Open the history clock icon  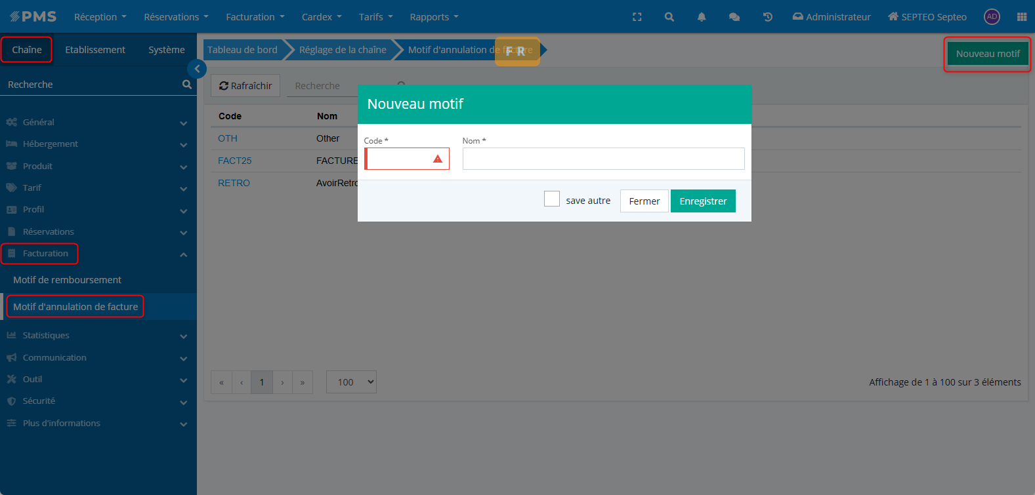tap(767, 17)
